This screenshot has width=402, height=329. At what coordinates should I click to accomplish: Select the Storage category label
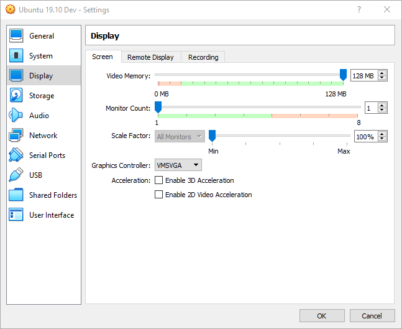tap(42, 96)
